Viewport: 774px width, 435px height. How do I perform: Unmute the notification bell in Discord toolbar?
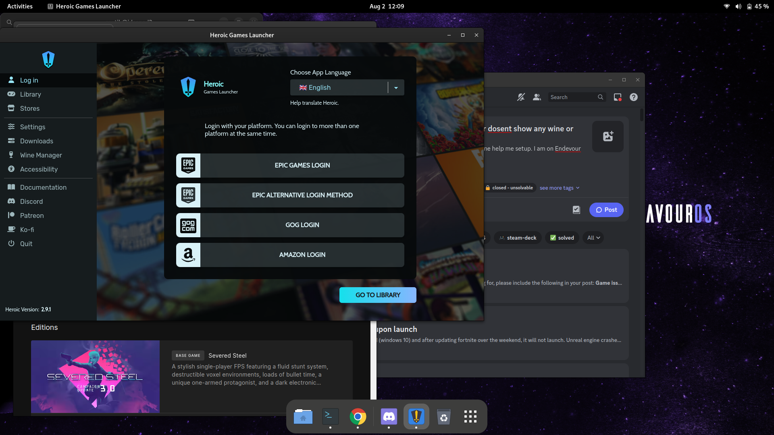[521, 97]
